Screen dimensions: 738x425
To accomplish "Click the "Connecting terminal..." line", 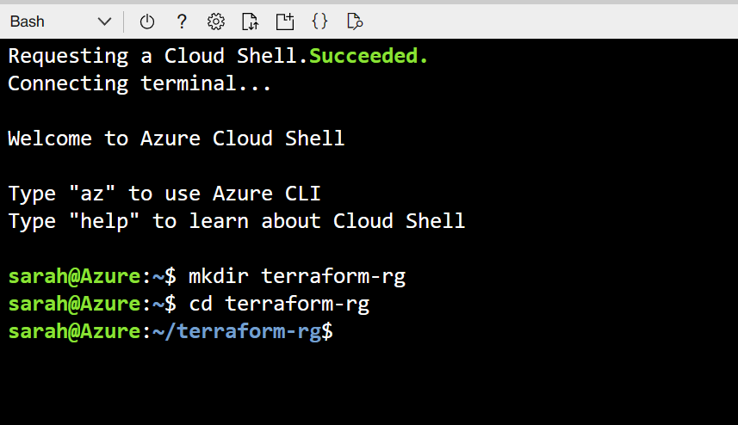I will coord(140,83).
